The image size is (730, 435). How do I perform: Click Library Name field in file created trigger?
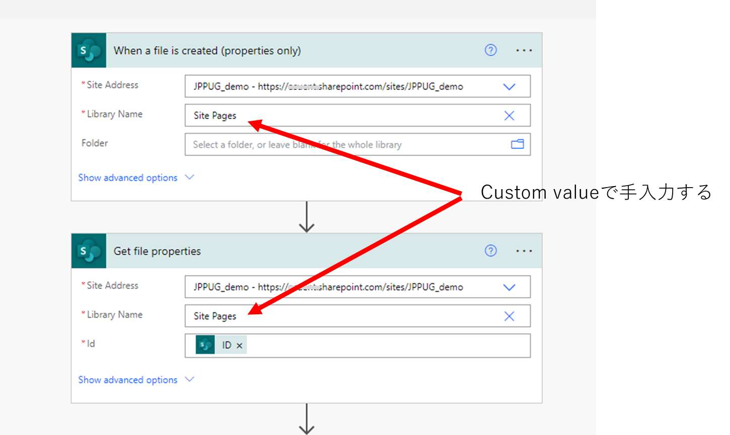tap(357, 116)
